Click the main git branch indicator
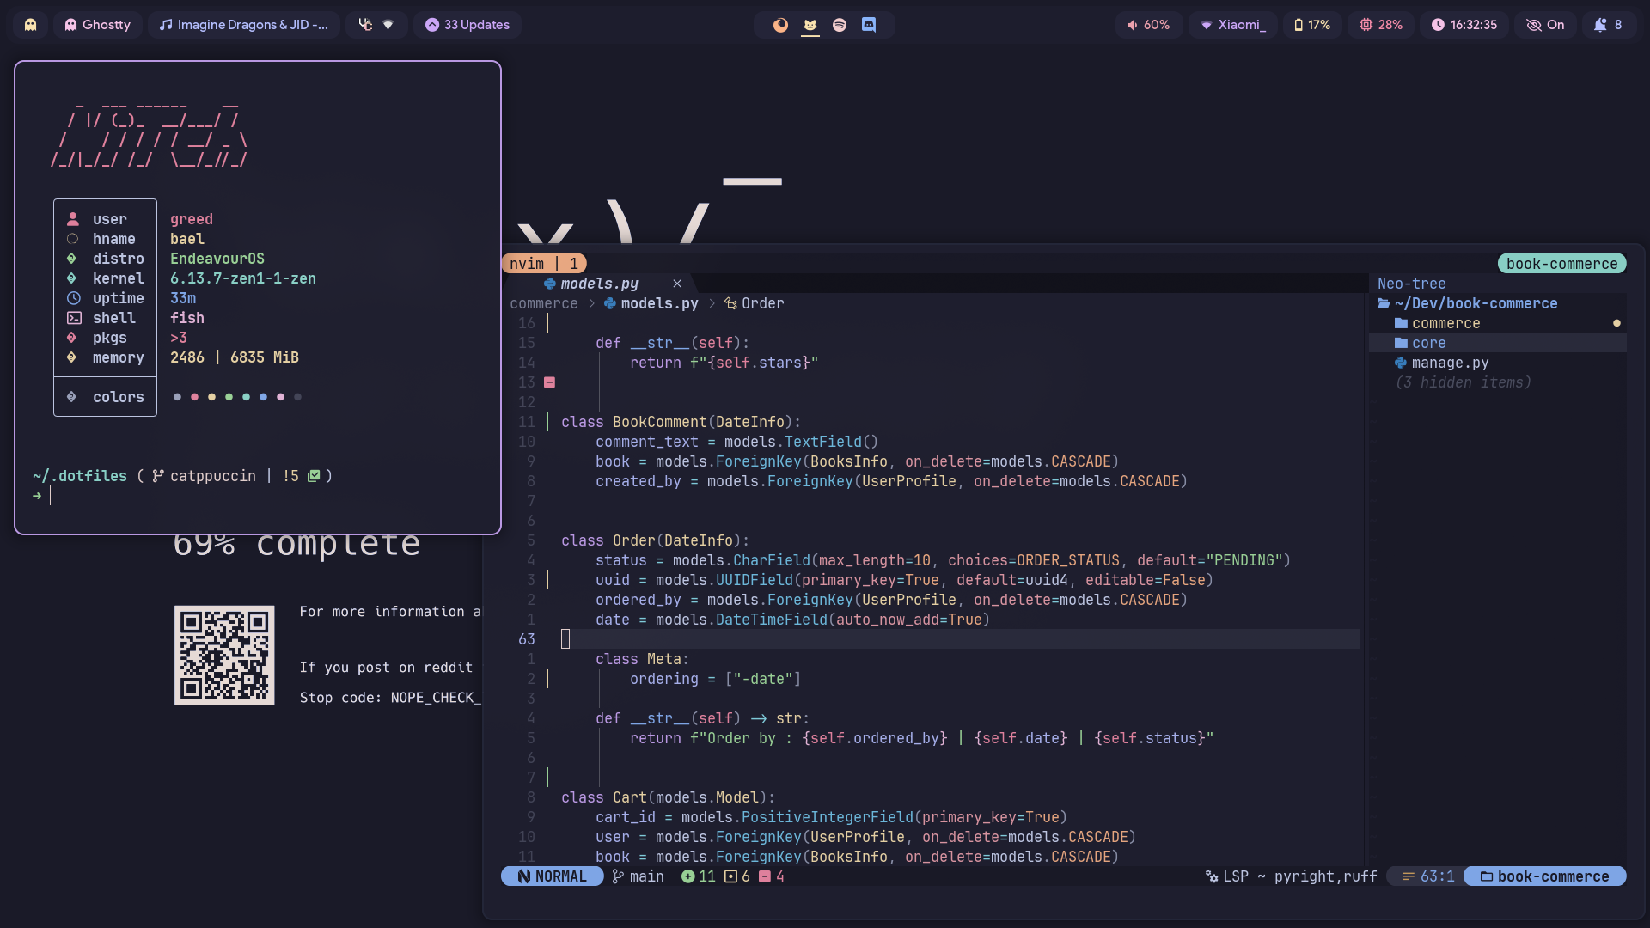Screen dimensions: 1650x928 (x=638, y=876)
